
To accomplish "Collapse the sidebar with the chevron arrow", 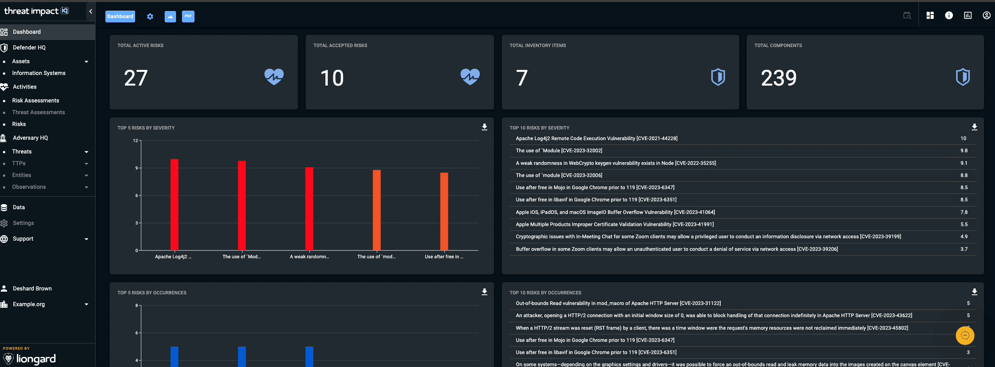I will click(x=91, y=11).
